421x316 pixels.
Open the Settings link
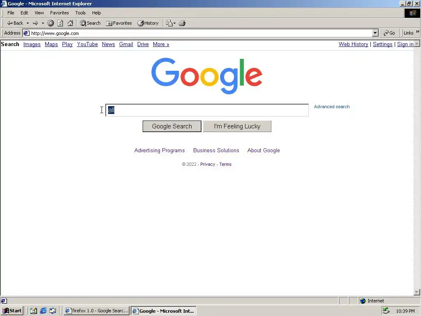click(383, 44)
